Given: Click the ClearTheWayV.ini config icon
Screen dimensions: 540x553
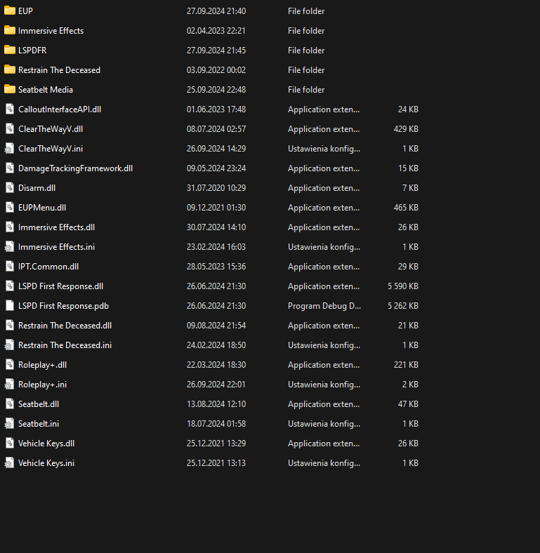Looking at the screenshot, I should point(10,149).
